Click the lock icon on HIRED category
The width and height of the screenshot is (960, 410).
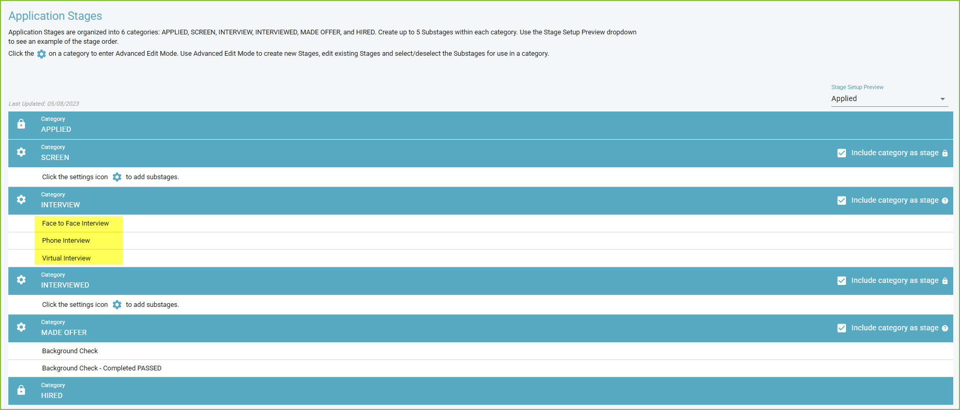pyautogui.click(x=21, y=390)
